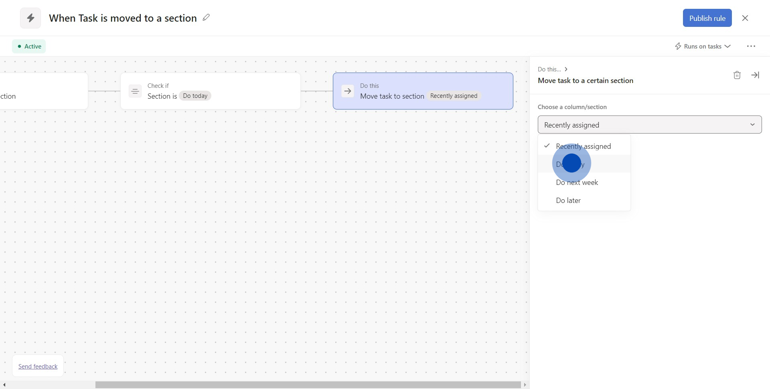Click the arrow icon on Do this card
Screen dimensions: 770x389
click(348, 91)
